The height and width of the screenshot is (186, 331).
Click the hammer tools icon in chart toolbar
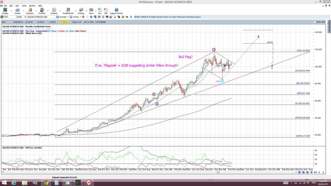pos(107,17)
